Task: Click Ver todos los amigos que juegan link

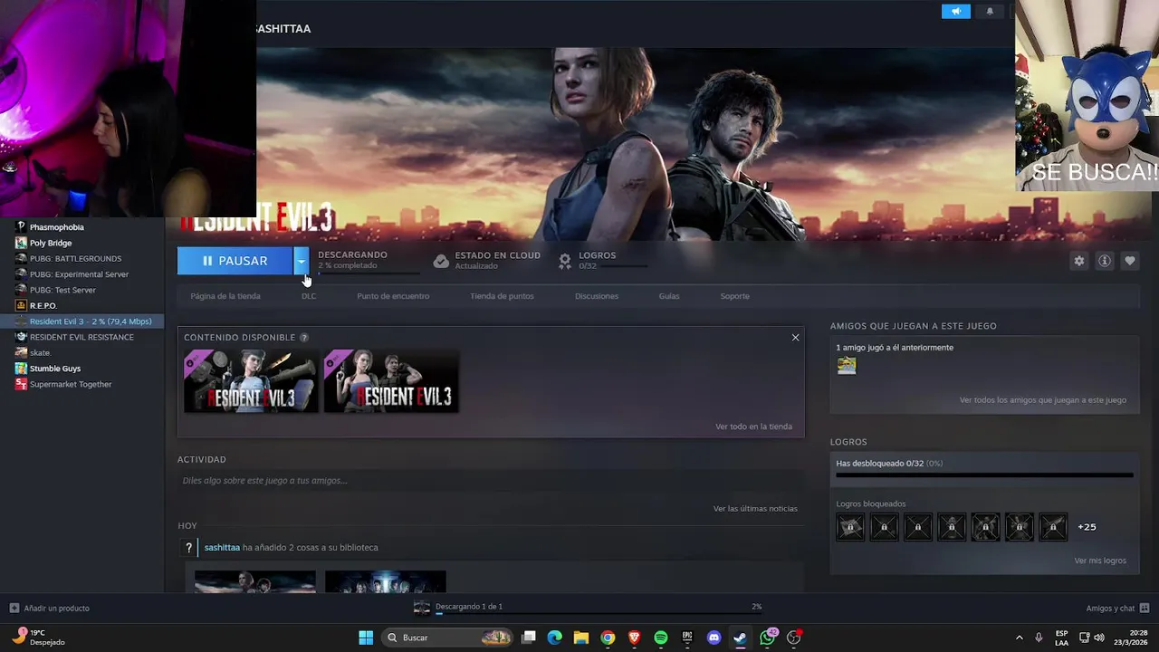Action: pyautogui.click(x=1043, y=399)
